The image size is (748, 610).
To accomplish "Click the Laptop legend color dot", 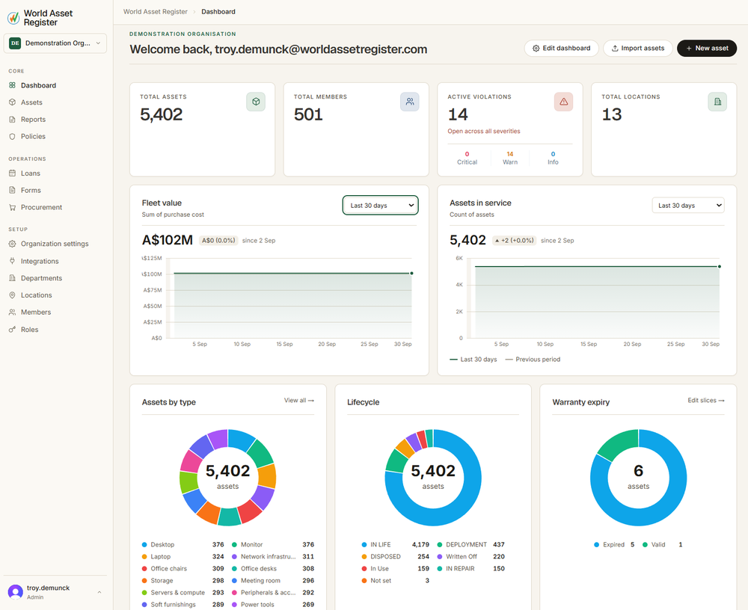I will point(144,557).
